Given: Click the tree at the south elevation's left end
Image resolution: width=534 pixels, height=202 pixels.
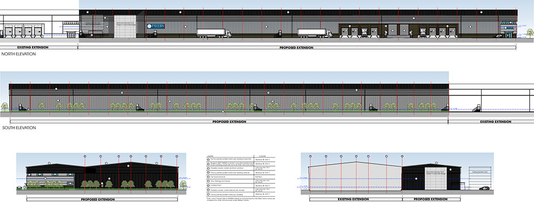Looking at the screenshot, I should [4, 107].
